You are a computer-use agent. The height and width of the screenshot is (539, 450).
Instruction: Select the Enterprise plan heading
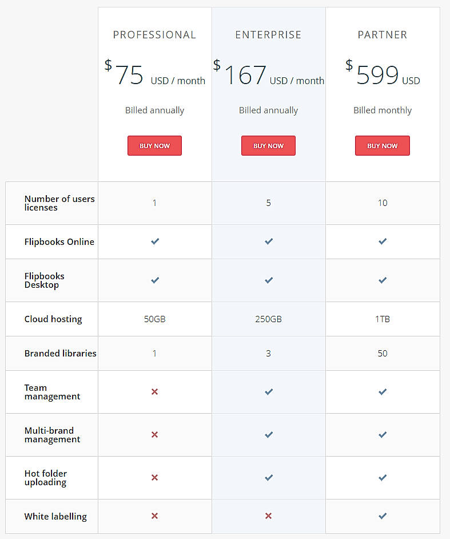(x=268, y=35)
